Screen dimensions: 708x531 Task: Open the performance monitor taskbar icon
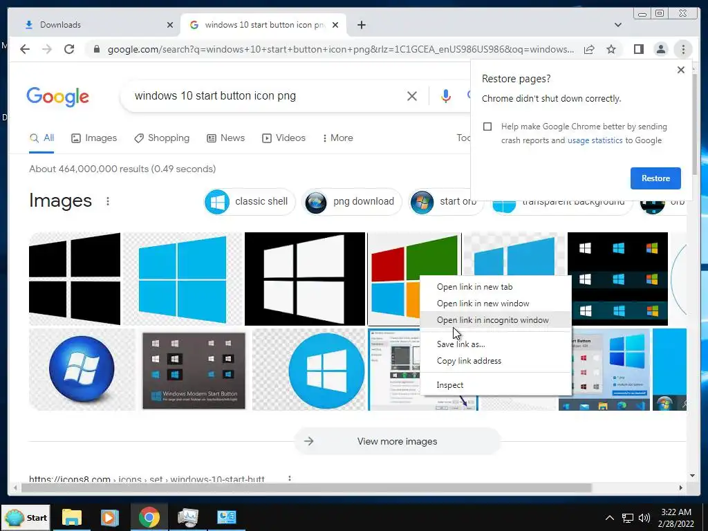[x=188, y=517]
